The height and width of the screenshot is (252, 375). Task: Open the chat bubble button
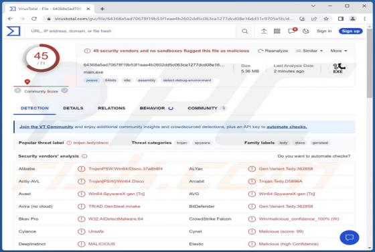coord(349,237)
